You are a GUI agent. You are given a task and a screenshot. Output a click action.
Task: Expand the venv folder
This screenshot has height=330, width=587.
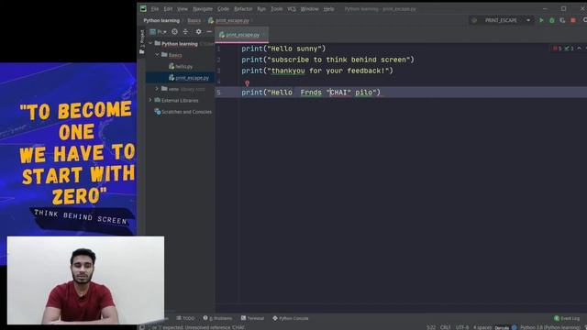tap(158, 89)
